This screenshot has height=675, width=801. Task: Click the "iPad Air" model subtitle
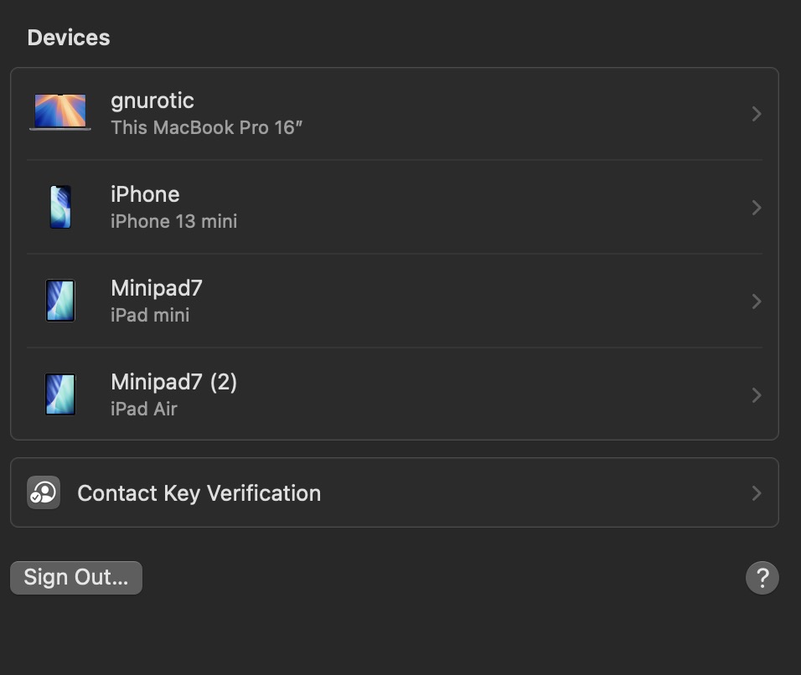point(144,410)
